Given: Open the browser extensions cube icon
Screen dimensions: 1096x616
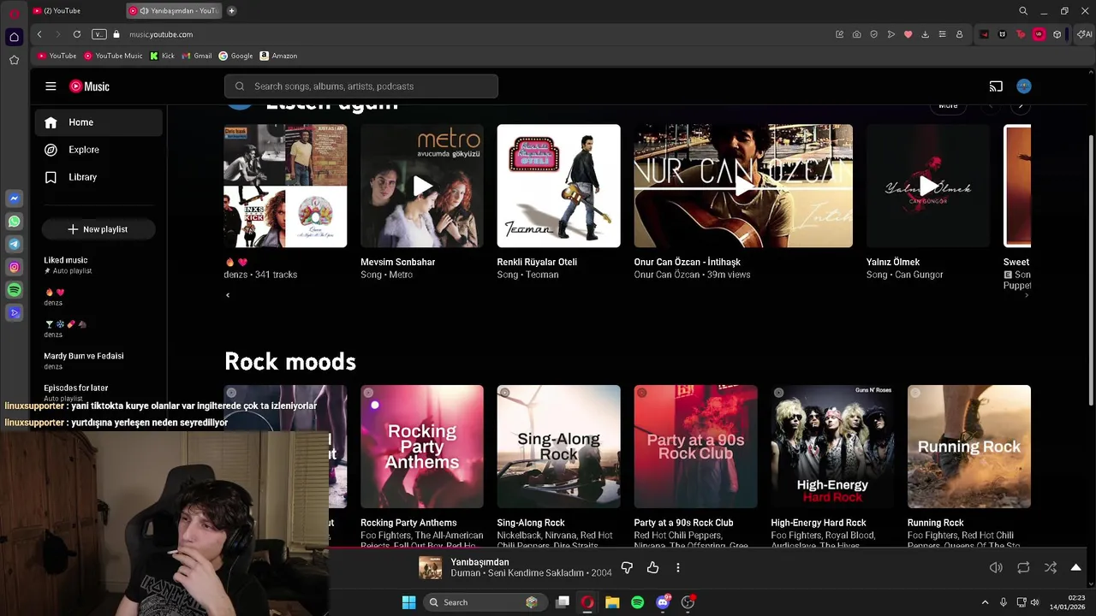Looking at the screenshot, I should [1057, 34].
